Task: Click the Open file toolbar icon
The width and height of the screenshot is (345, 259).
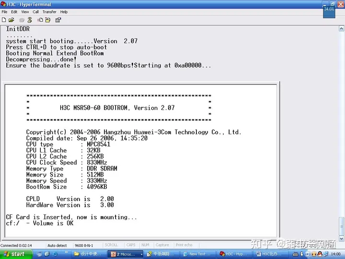Action: click(x=11, y=20)
